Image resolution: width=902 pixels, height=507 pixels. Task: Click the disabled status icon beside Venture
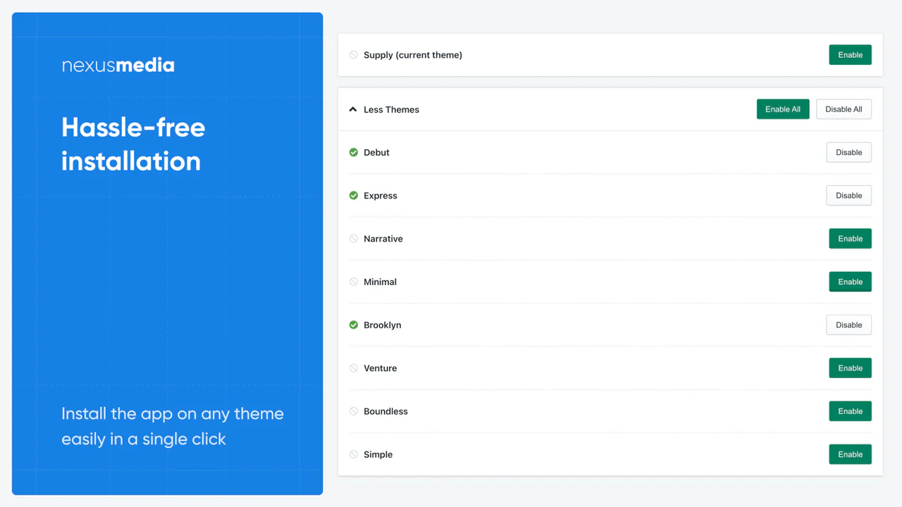(354, 368)
